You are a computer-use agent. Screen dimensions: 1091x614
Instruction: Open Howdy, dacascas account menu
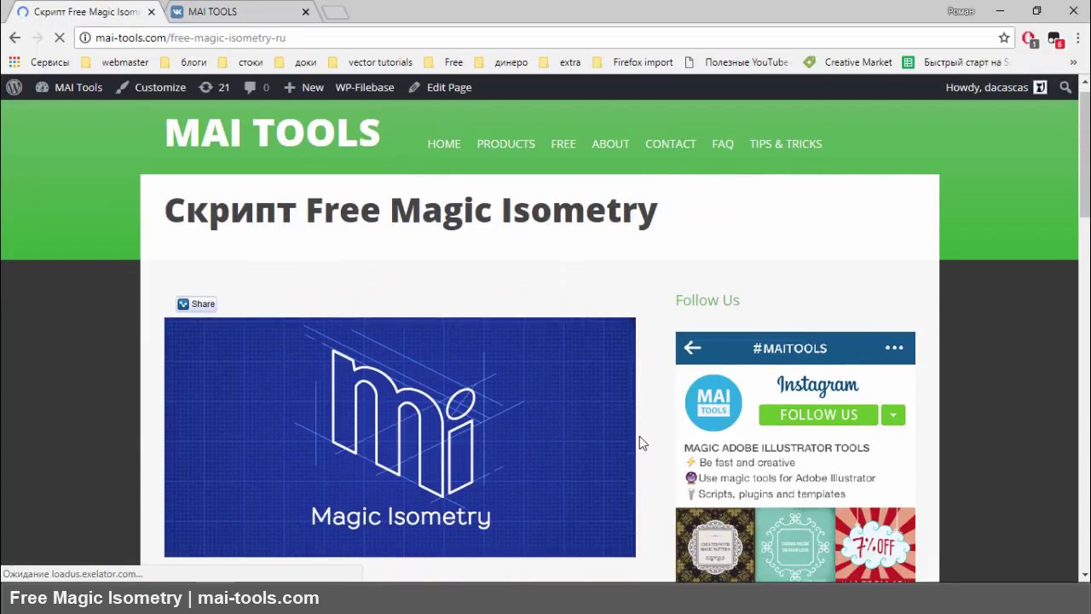(x=996, y=87)
